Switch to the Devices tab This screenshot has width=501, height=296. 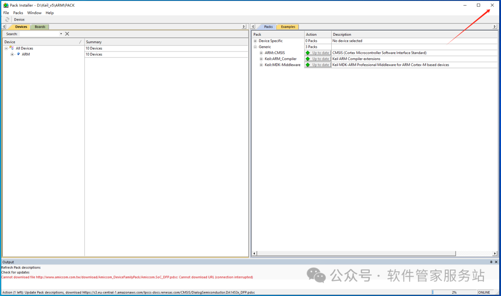point(21,27)
